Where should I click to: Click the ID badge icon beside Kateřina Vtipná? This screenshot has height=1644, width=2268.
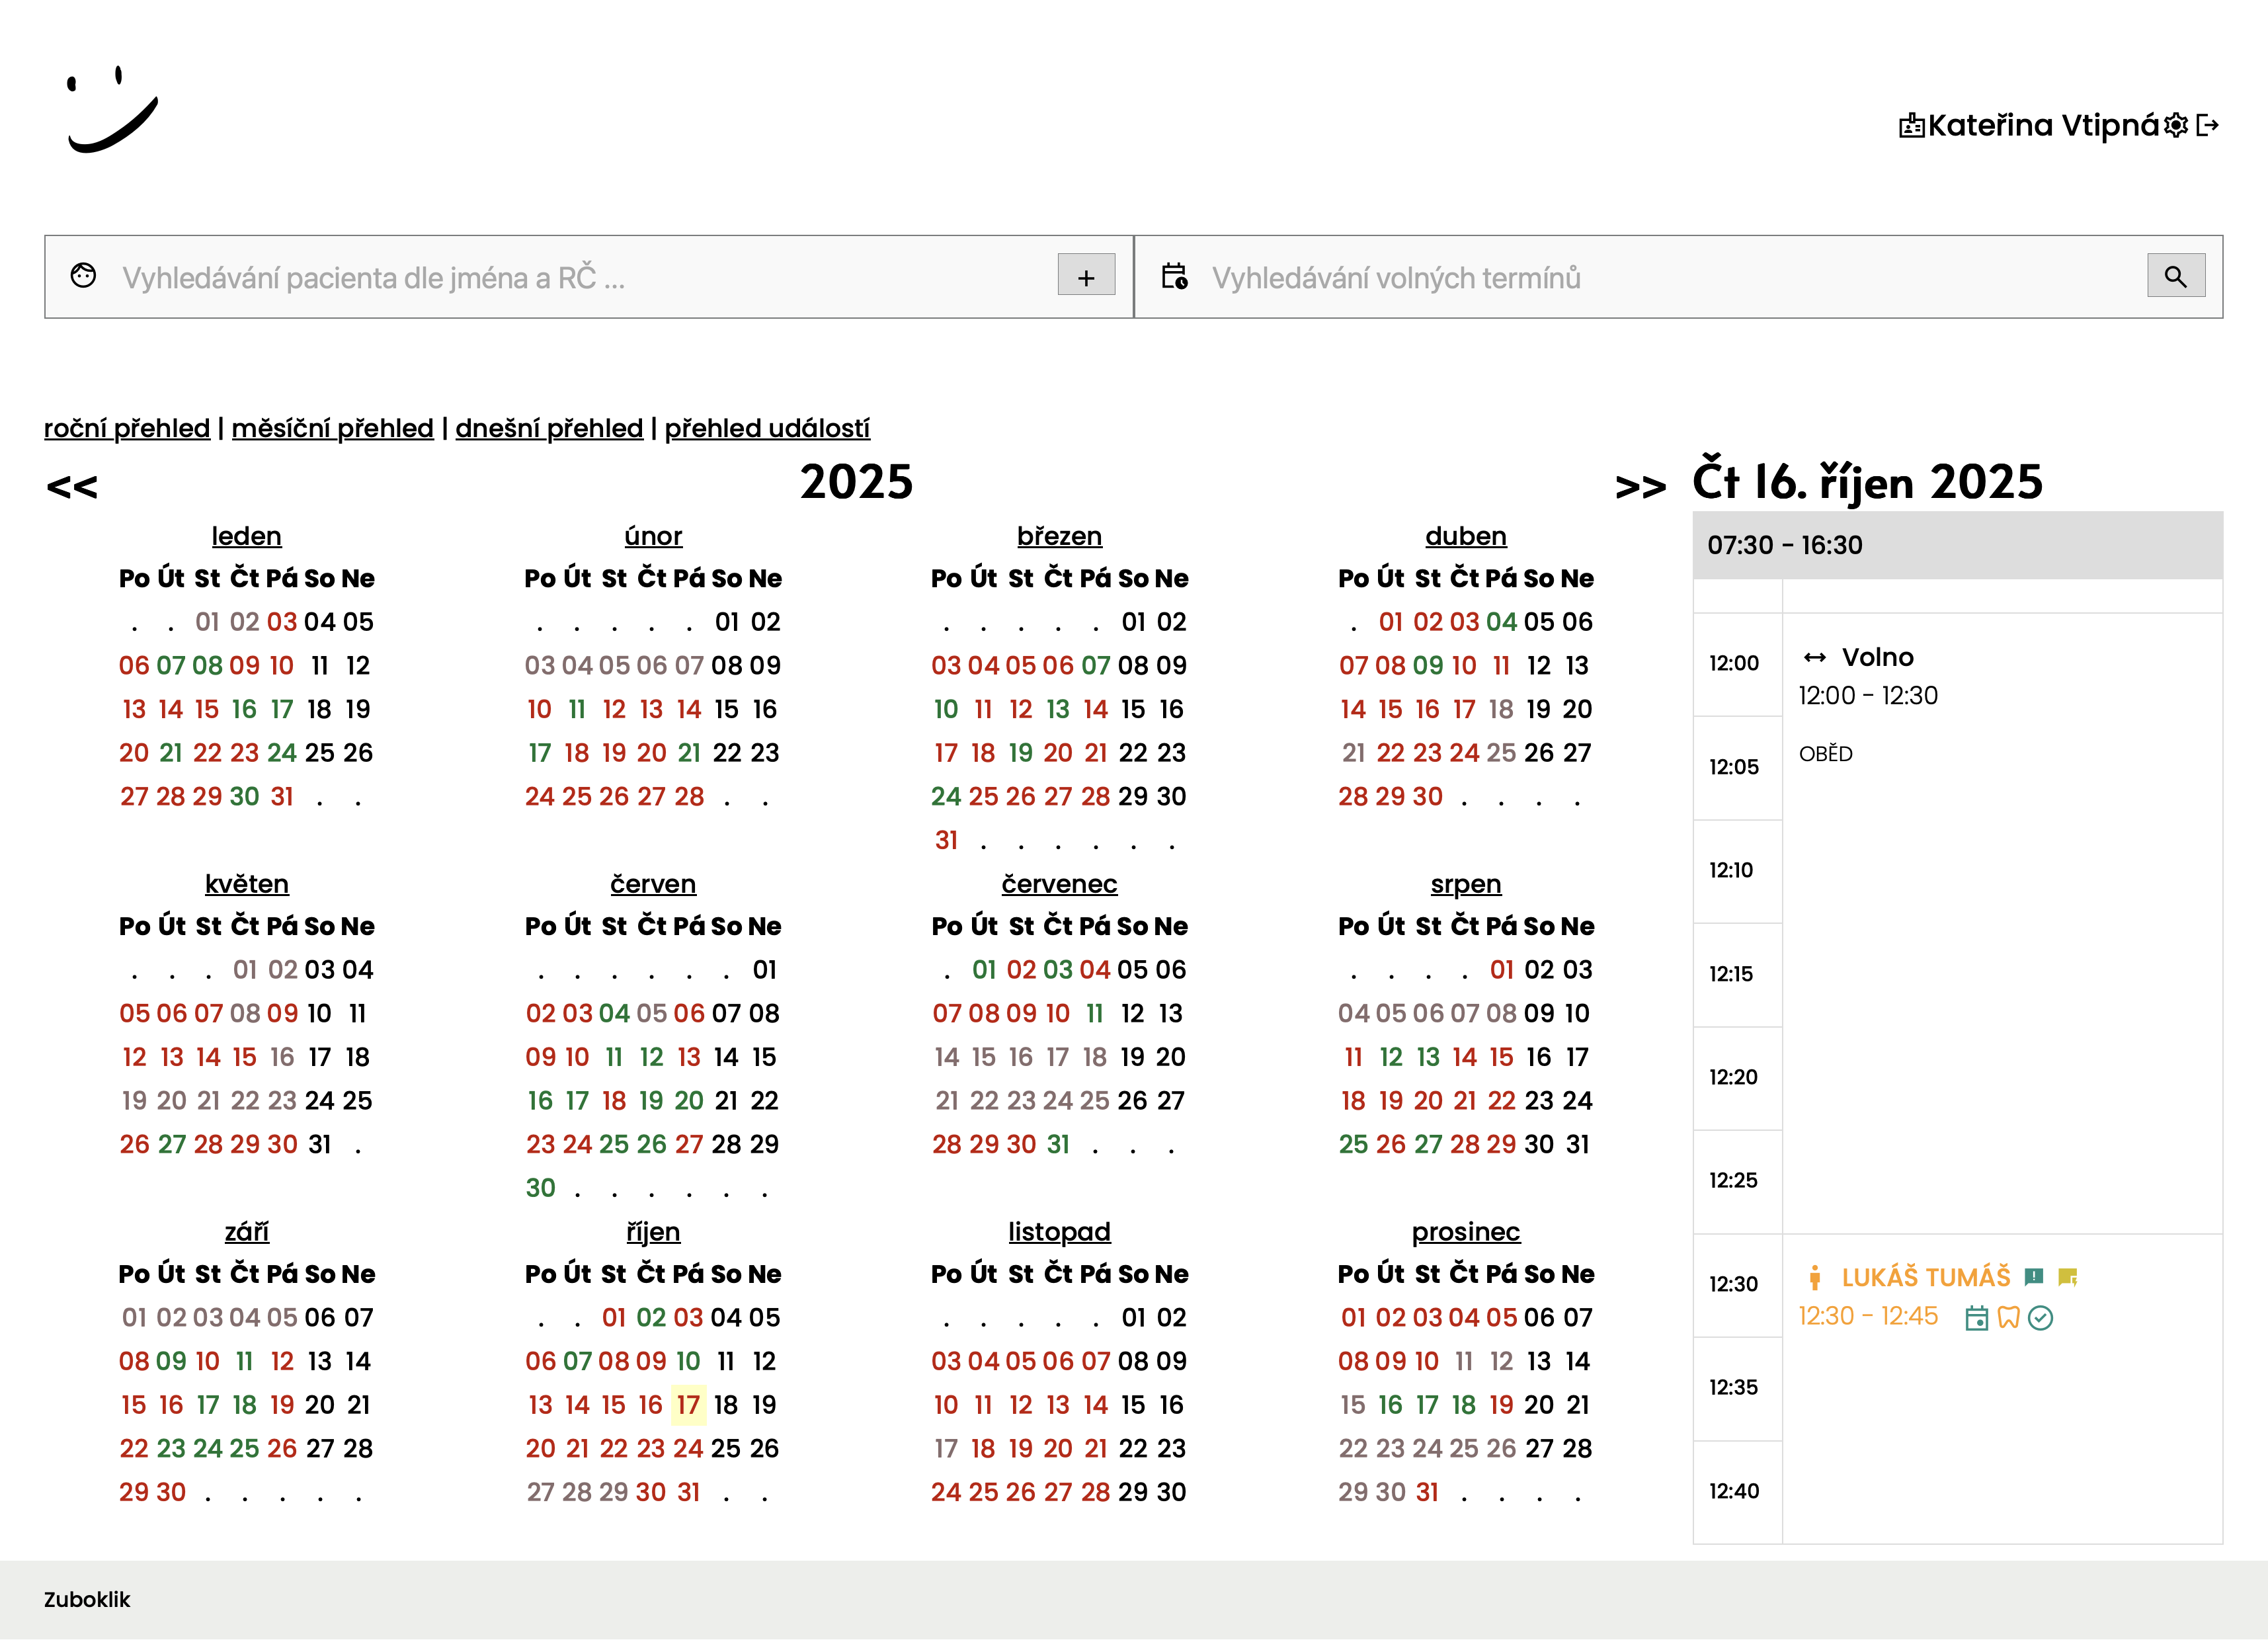pos(1911,126)
